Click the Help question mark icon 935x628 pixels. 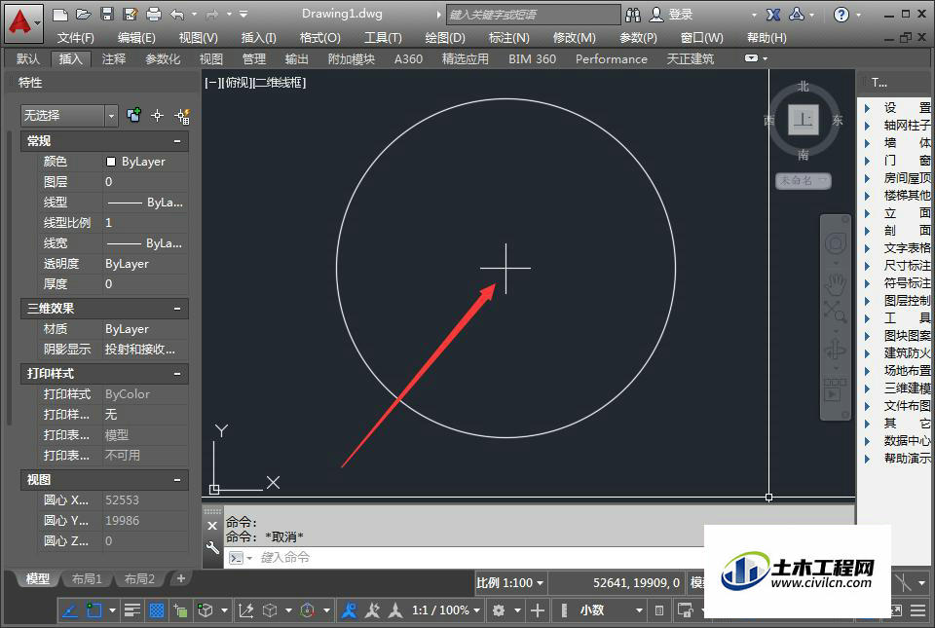(841, 15)
